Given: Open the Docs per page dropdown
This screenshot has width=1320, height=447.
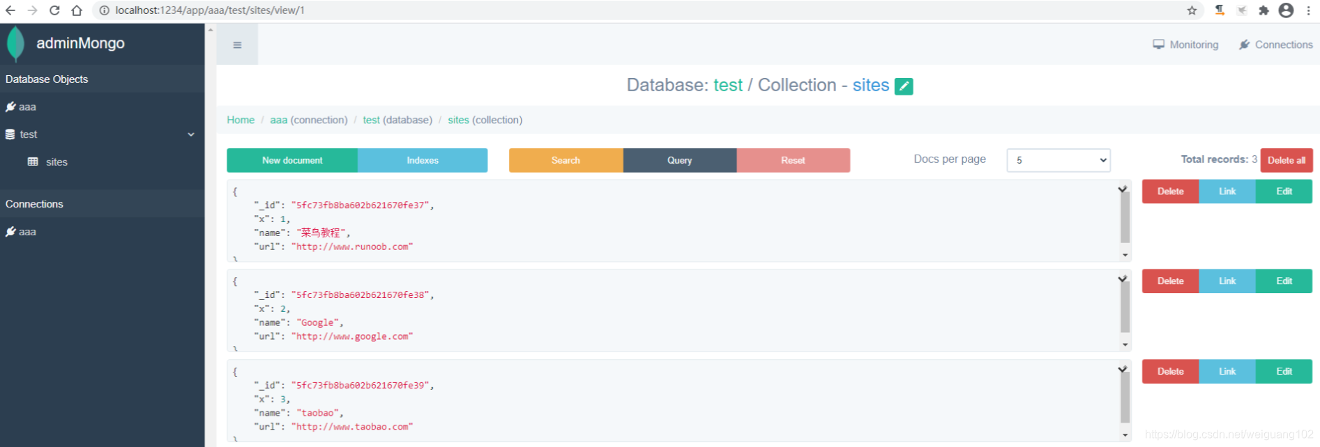Looking at the screenshot, I should point(1059,160).
